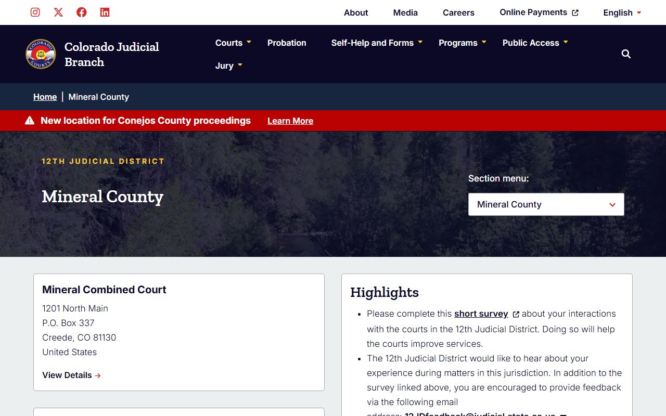Open View Details for Mineral Combined Court
The height and width of the screenshot is (416, 666).
[71, 375]
